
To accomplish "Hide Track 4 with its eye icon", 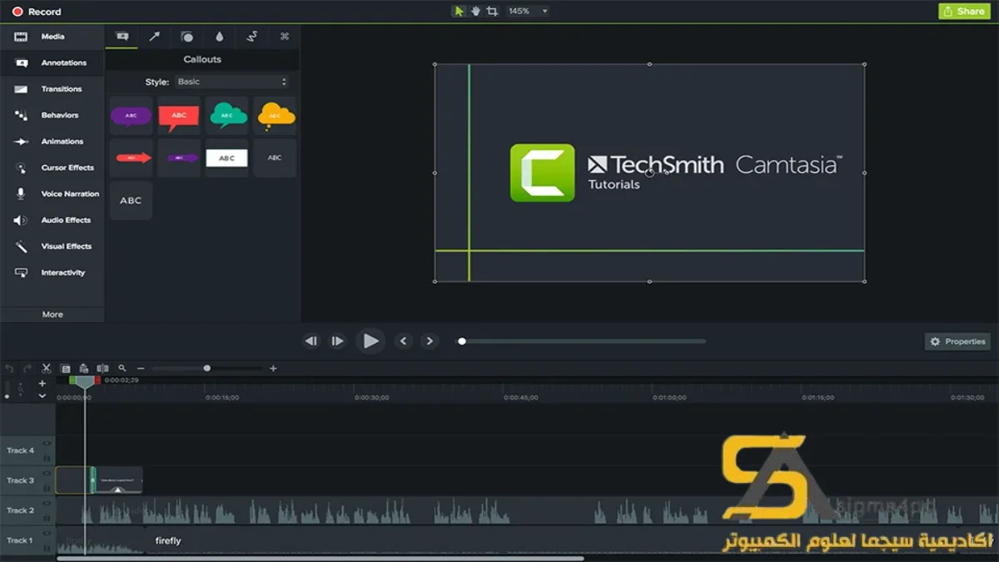I will (47, 444).
